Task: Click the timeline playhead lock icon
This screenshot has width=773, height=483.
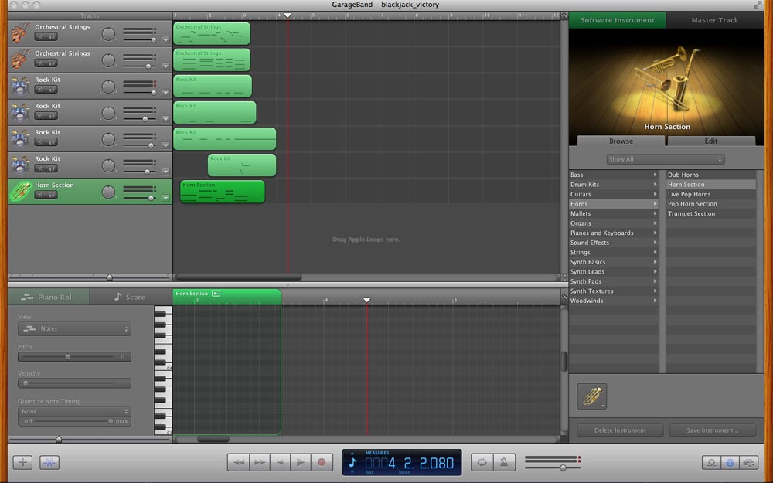Action: coord(564,15)
